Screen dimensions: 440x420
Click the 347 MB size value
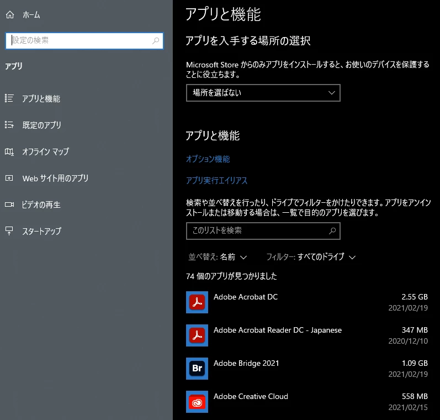click(x=415, y=330)
